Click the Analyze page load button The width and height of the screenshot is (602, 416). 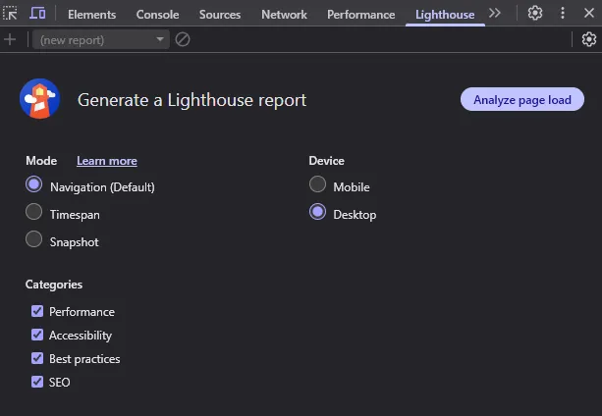[521, 99]
